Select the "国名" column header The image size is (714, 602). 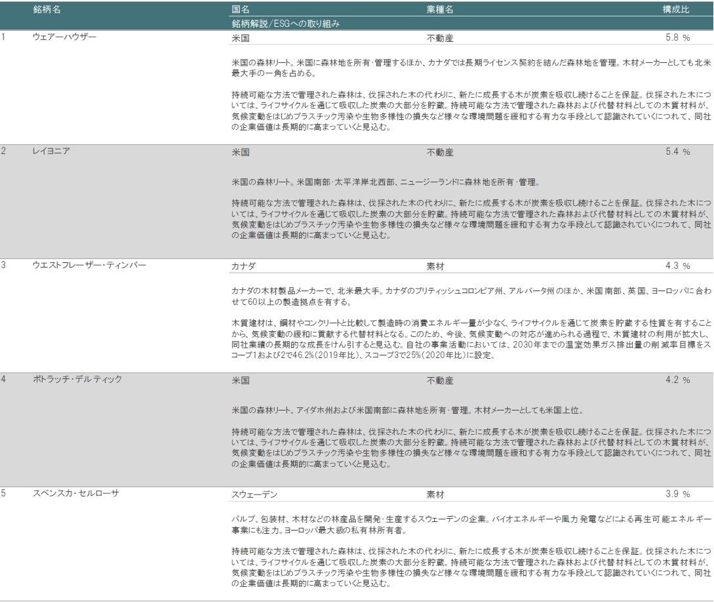241,10
